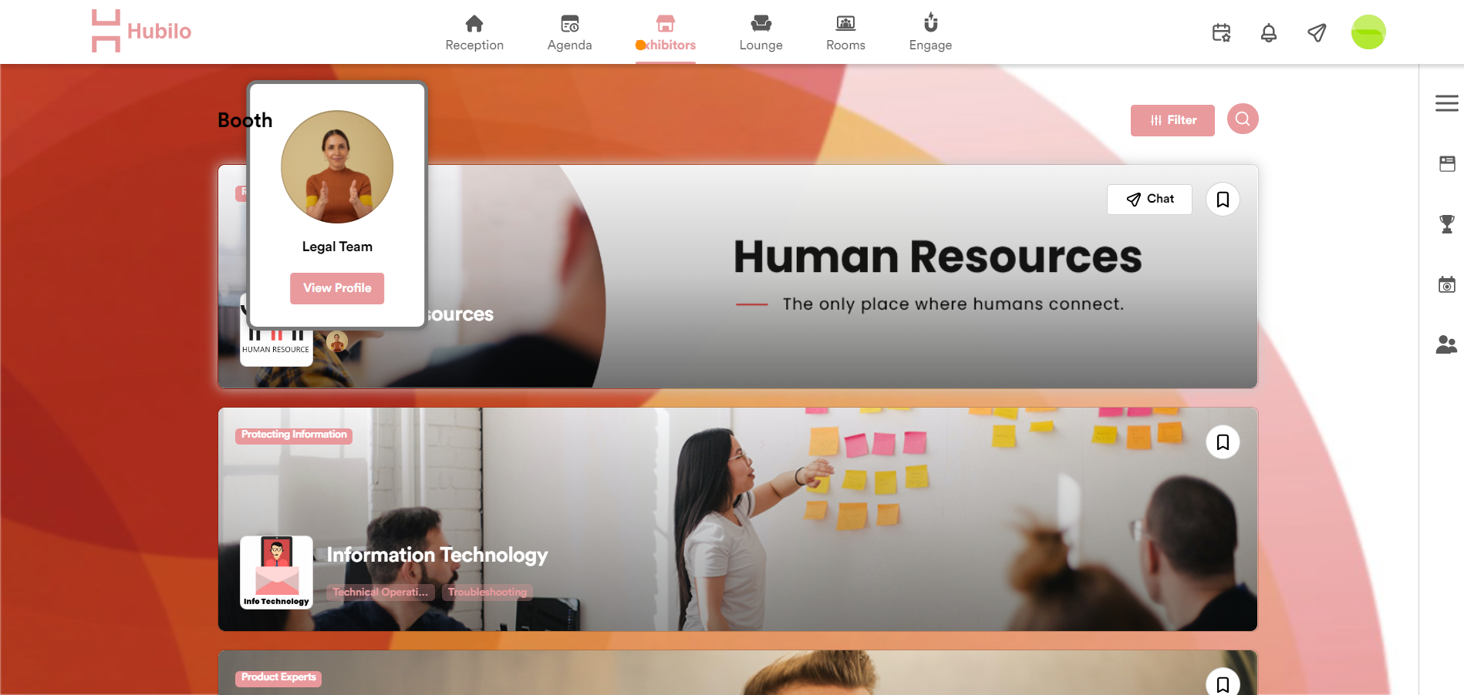This screenshot has height=695, width=1464.
Task: Bookmark the Product Experts booth
Action: [x=1223, y=684]
